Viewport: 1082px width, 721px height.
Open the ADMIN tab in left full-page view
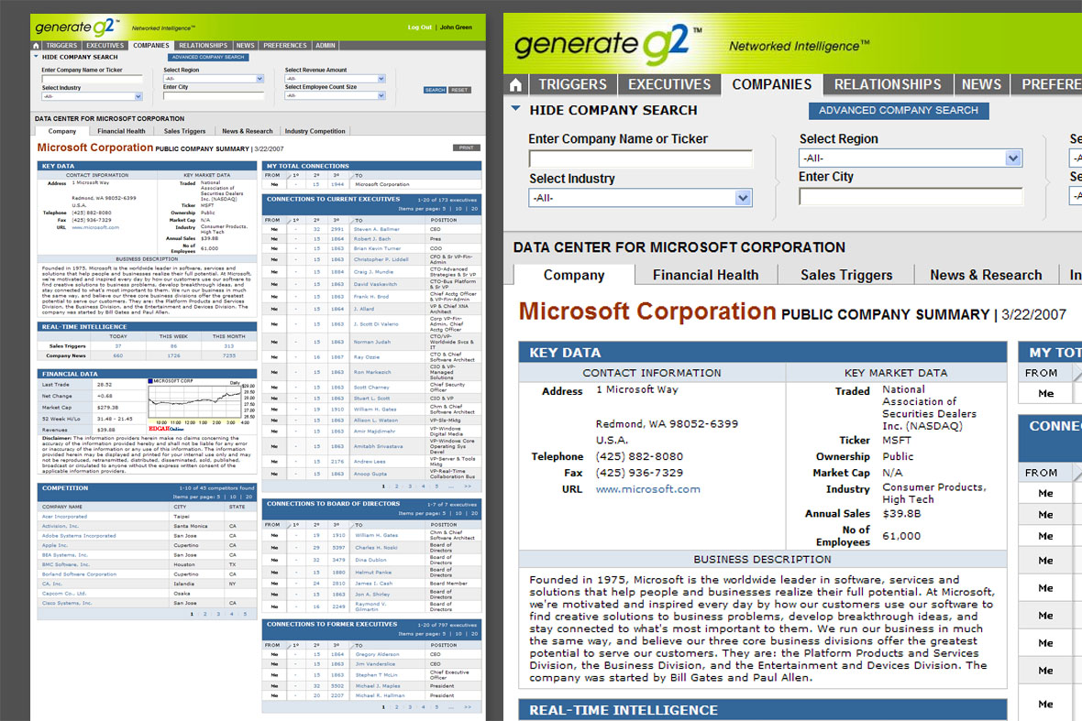[x=325, y=46]
